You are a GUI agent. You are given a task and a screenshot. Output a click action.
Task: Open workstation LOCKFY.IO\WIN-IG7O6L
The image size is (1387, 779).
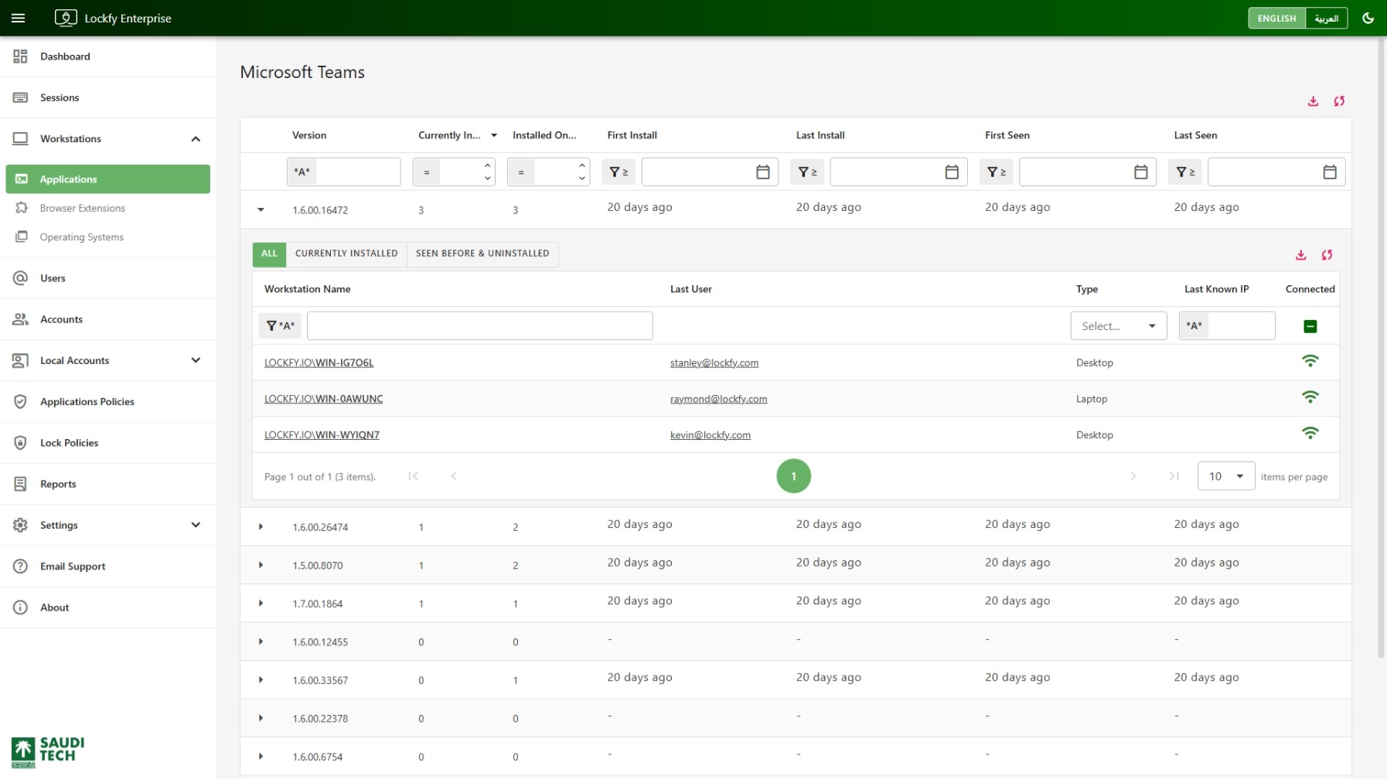click(x=319, y=362)
